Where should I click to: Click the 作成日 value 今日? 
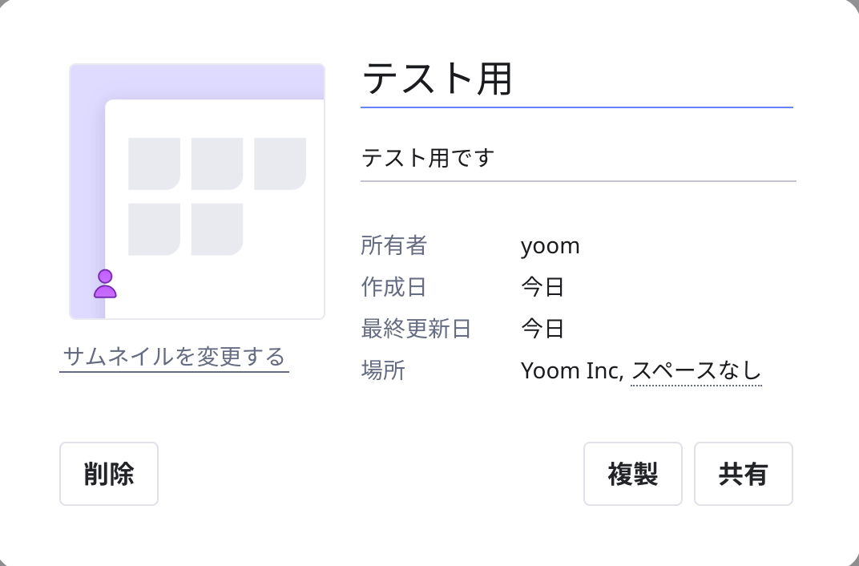(x=542, y=287)
